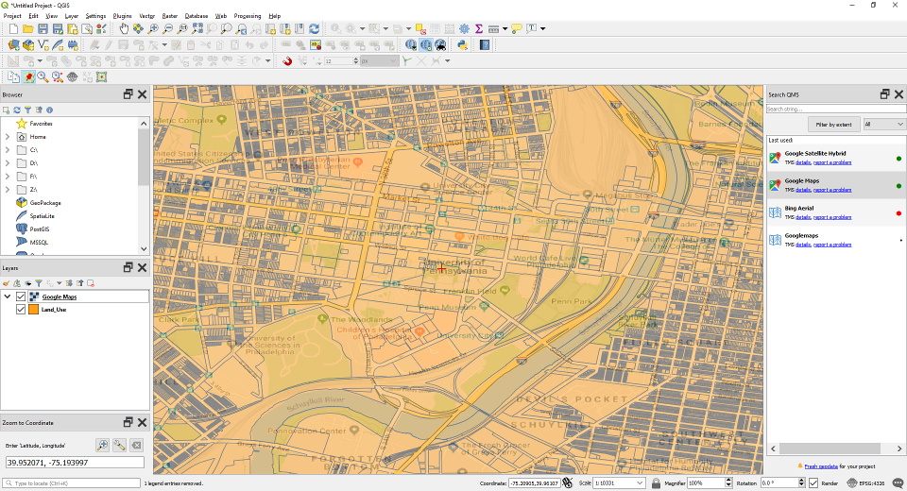
Task: Select the Pan Map hand tool
Action: pyautogui.click(x=123, y=29)
